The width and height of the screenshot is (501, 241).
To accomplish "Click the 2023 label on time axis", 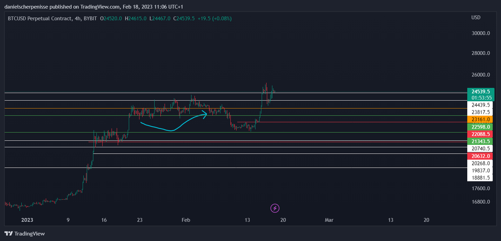I will coord(27,219).
